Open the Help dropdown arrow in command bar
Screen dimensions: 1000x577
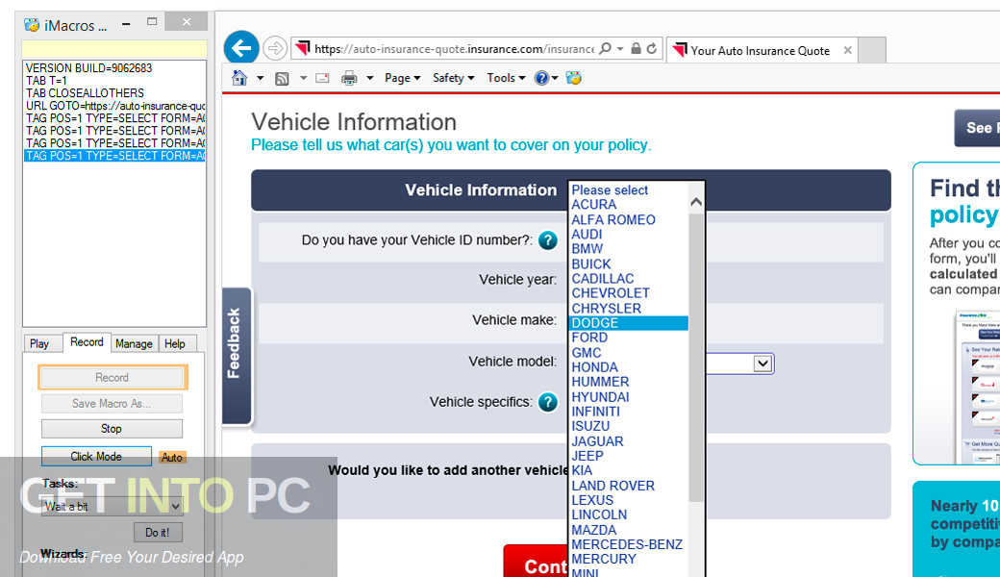click(555, 79)
